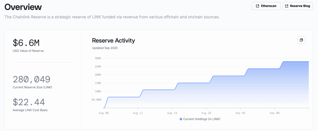Screen dimensions: 318x131
Task: Click the Sep 02 x-axis date
Action: click(240, 113)
